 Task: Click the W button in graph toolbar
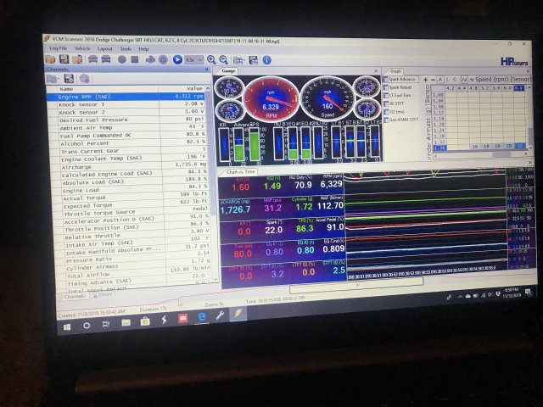point(464,80)
